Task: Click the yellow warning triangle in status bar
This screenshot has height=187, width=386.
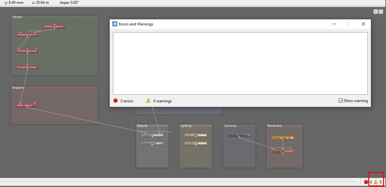Action: pyautogui.click(x=375, y=182)
